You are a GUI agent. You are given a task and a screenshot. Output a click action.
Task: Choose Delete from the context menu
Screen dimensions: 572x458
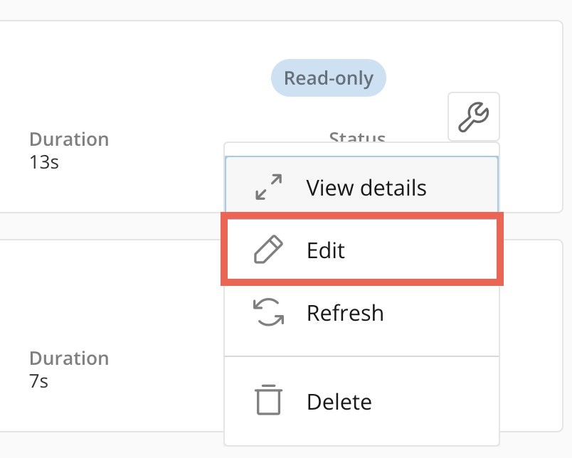click(x=361, y=402)
